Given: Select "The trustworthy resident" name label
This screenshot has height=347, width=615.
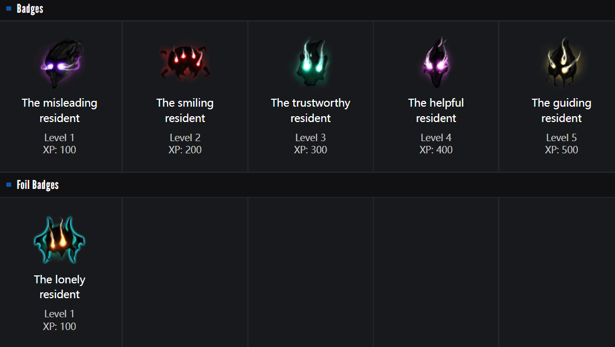Looking at the screenshot, I should coord(311,110).
